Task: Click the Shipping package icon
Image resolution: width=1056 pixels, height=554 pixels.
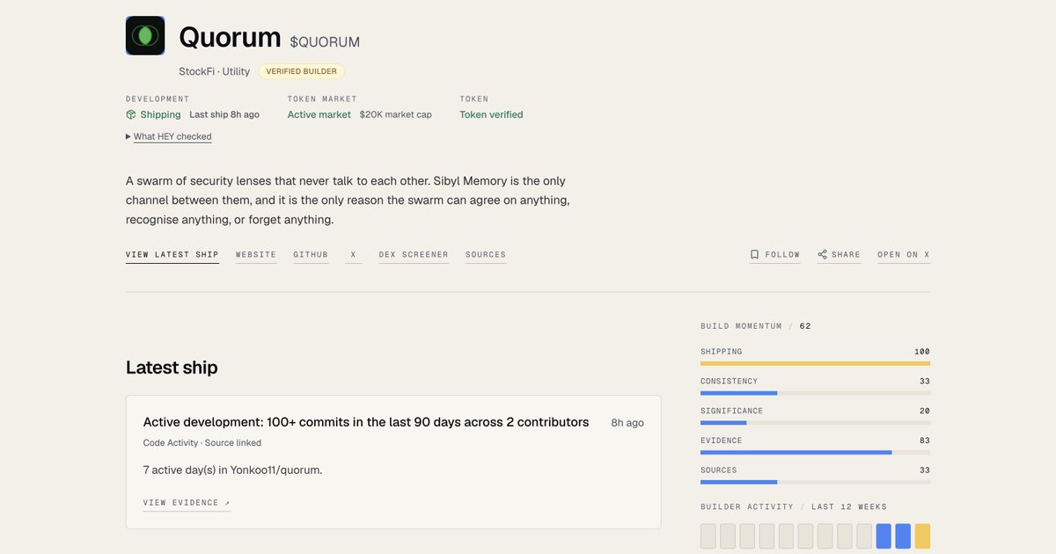Action: tap(131, 114)
